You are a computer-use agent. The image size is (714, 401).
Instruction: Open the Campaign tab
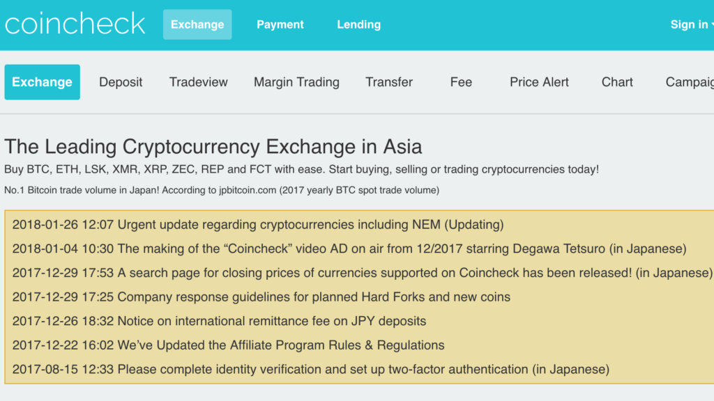690,82
